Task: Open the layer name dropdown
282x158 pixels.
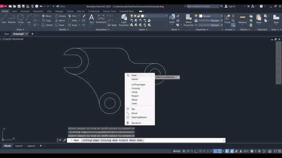Action: click(x=167, y=16)
